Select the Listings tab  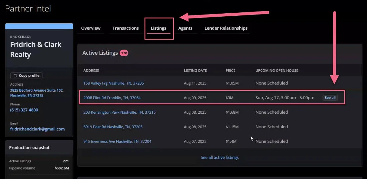tap(159, 28)
